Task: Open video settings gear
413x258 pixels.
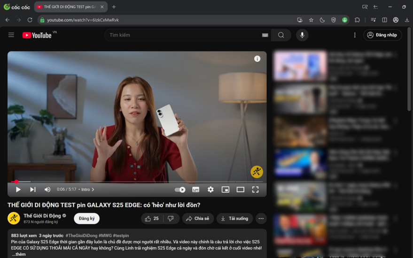Action: click(210, 190)
